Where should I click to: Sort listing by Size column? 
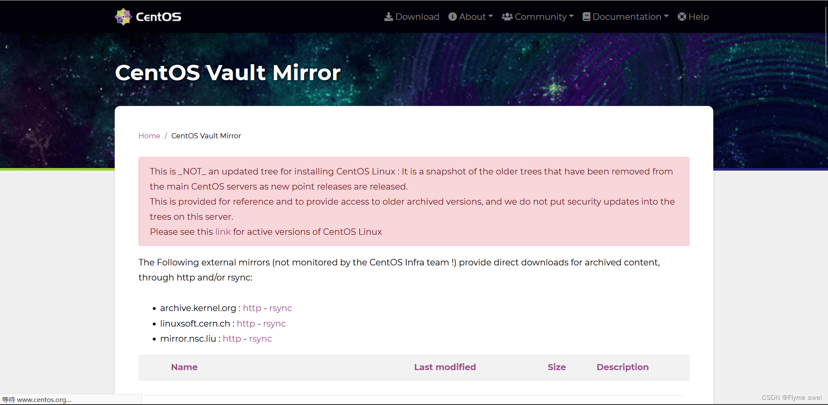click(x=557, y=367)
